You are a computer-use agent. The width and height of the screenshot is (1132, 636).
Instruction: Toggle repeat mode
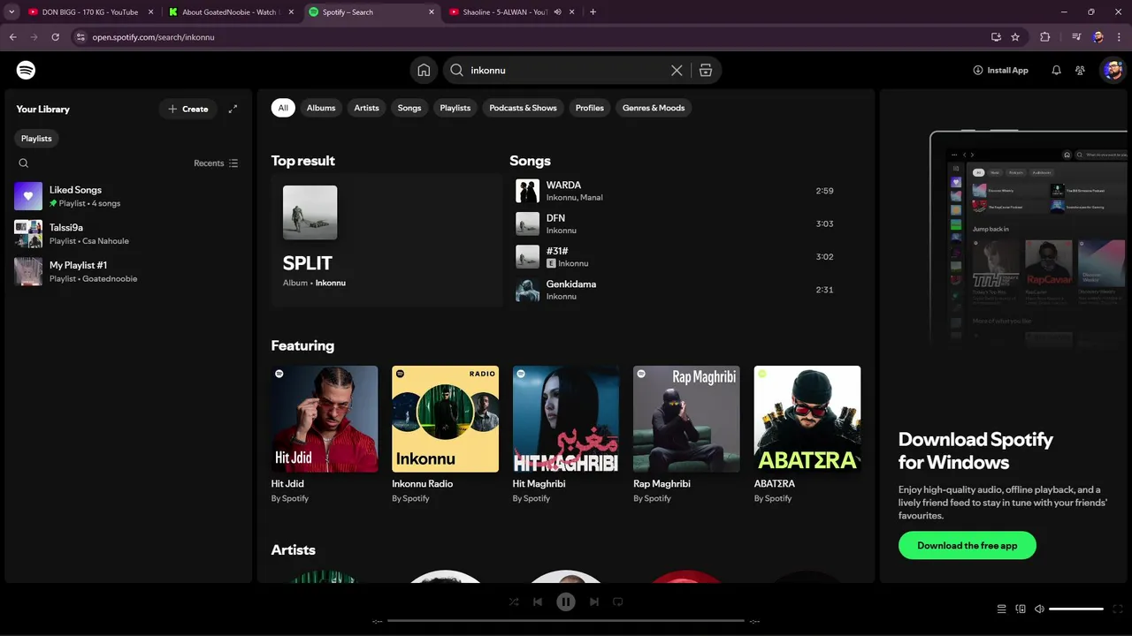618,602
